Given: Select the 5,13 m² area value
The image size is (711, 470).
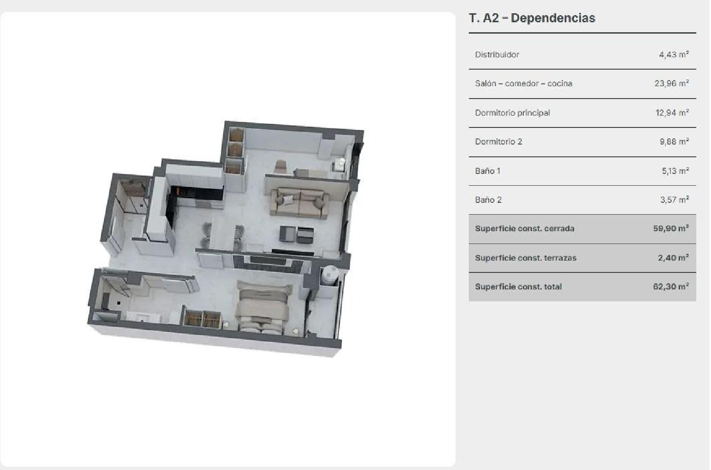Looking at the screenshot, I should [675, 171].
